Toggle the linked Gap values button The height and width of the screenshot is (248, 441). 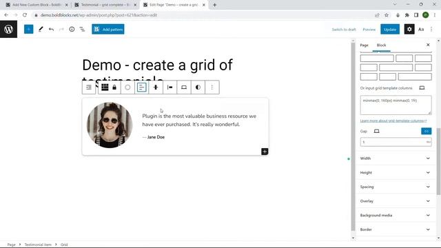pyautogui.click(x=427, y=131)
